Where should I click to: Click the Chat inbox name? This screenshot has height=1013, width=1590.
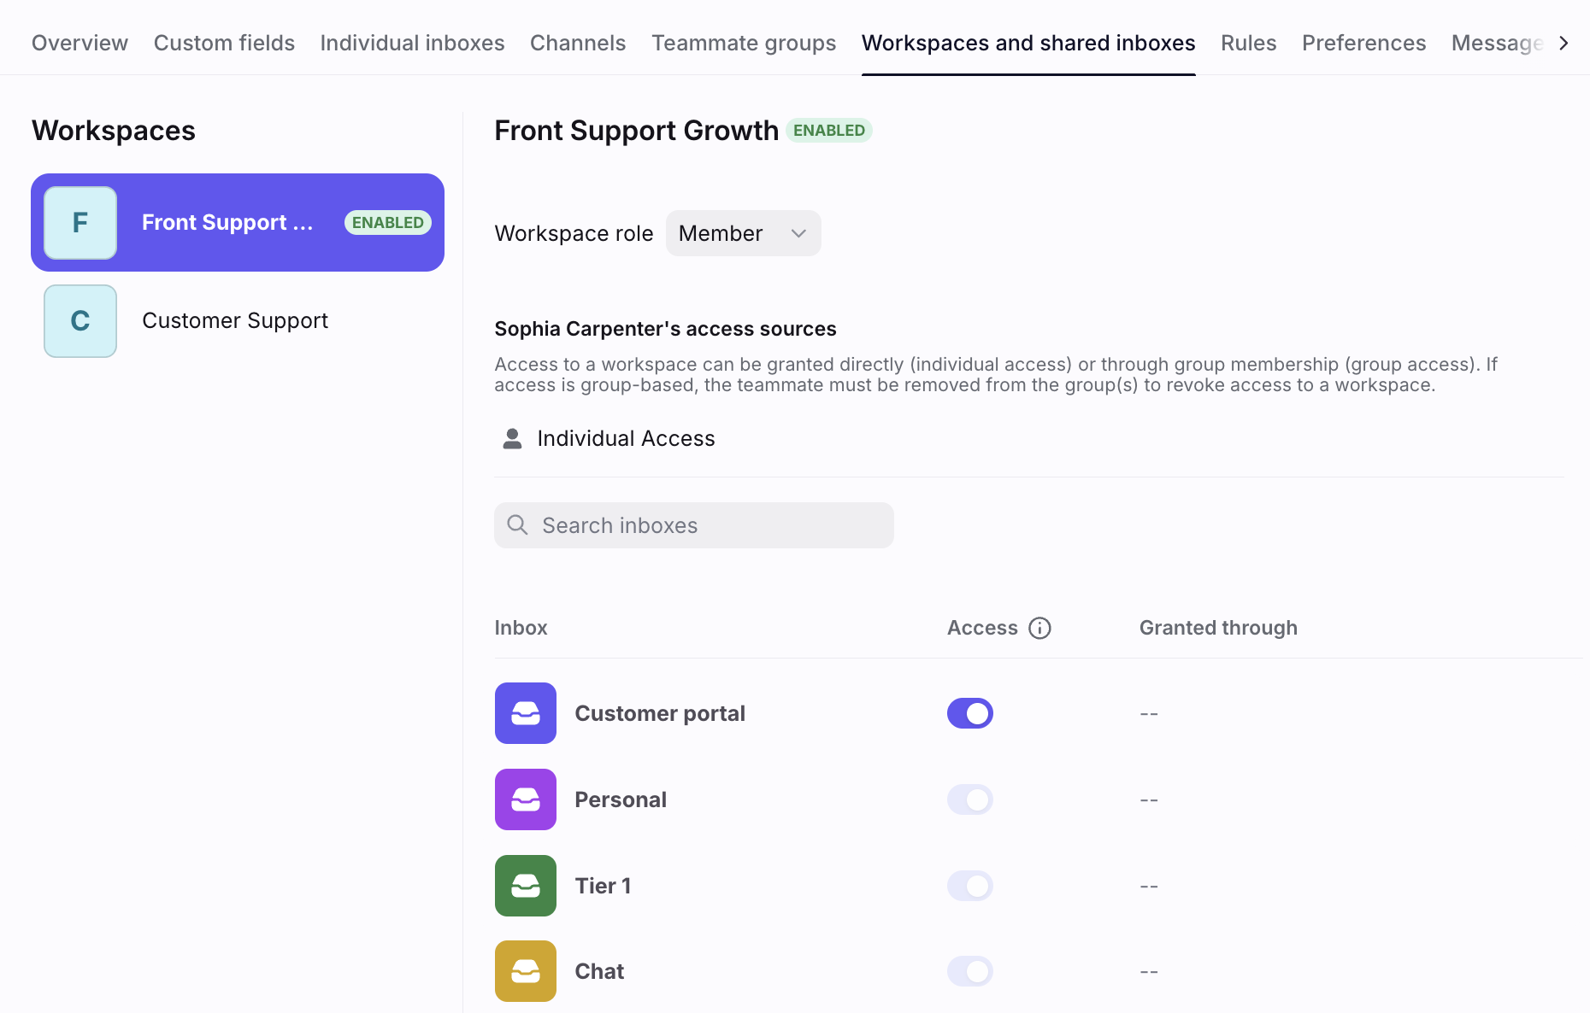point(599,971)
